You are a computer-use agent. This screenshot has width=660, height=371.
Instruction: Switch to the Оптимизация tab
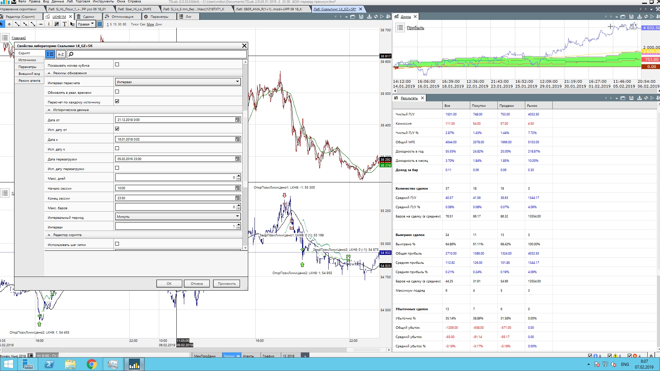[122, 16]
